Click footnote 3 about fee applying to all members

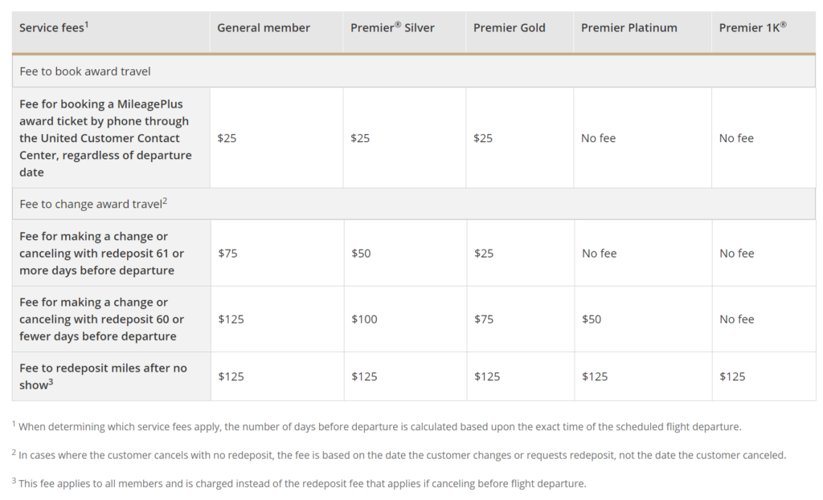(x=299, y=483)
